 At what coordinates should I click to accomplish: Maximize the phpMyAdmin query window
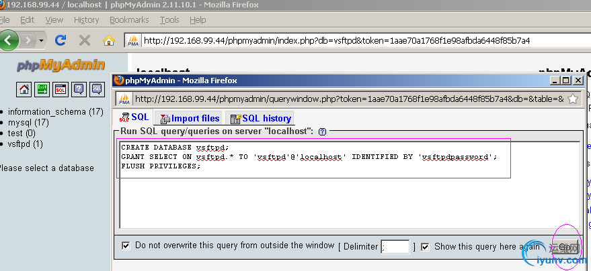click(x=566, y=80)
